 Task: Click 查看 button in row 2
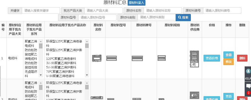(229, 96)
